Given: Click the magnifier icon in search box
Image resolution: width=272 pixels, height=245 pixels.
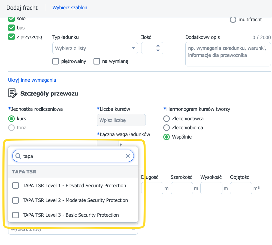Looking at the screenshot, I should point(18,156).
